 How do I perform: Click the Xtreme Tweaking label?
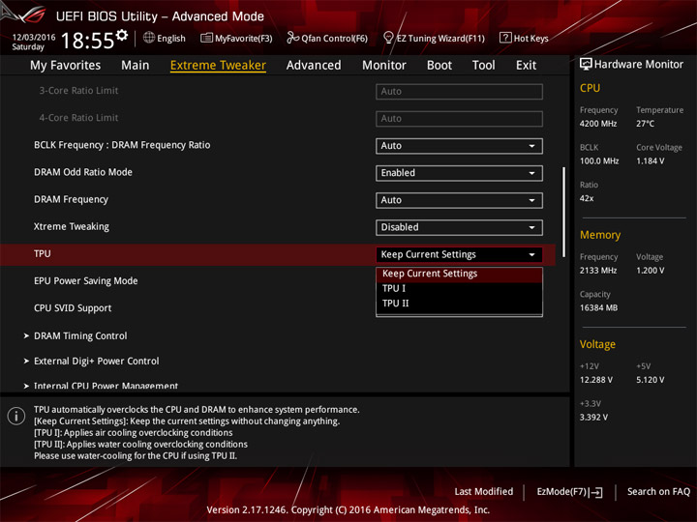tap(72, 227)
